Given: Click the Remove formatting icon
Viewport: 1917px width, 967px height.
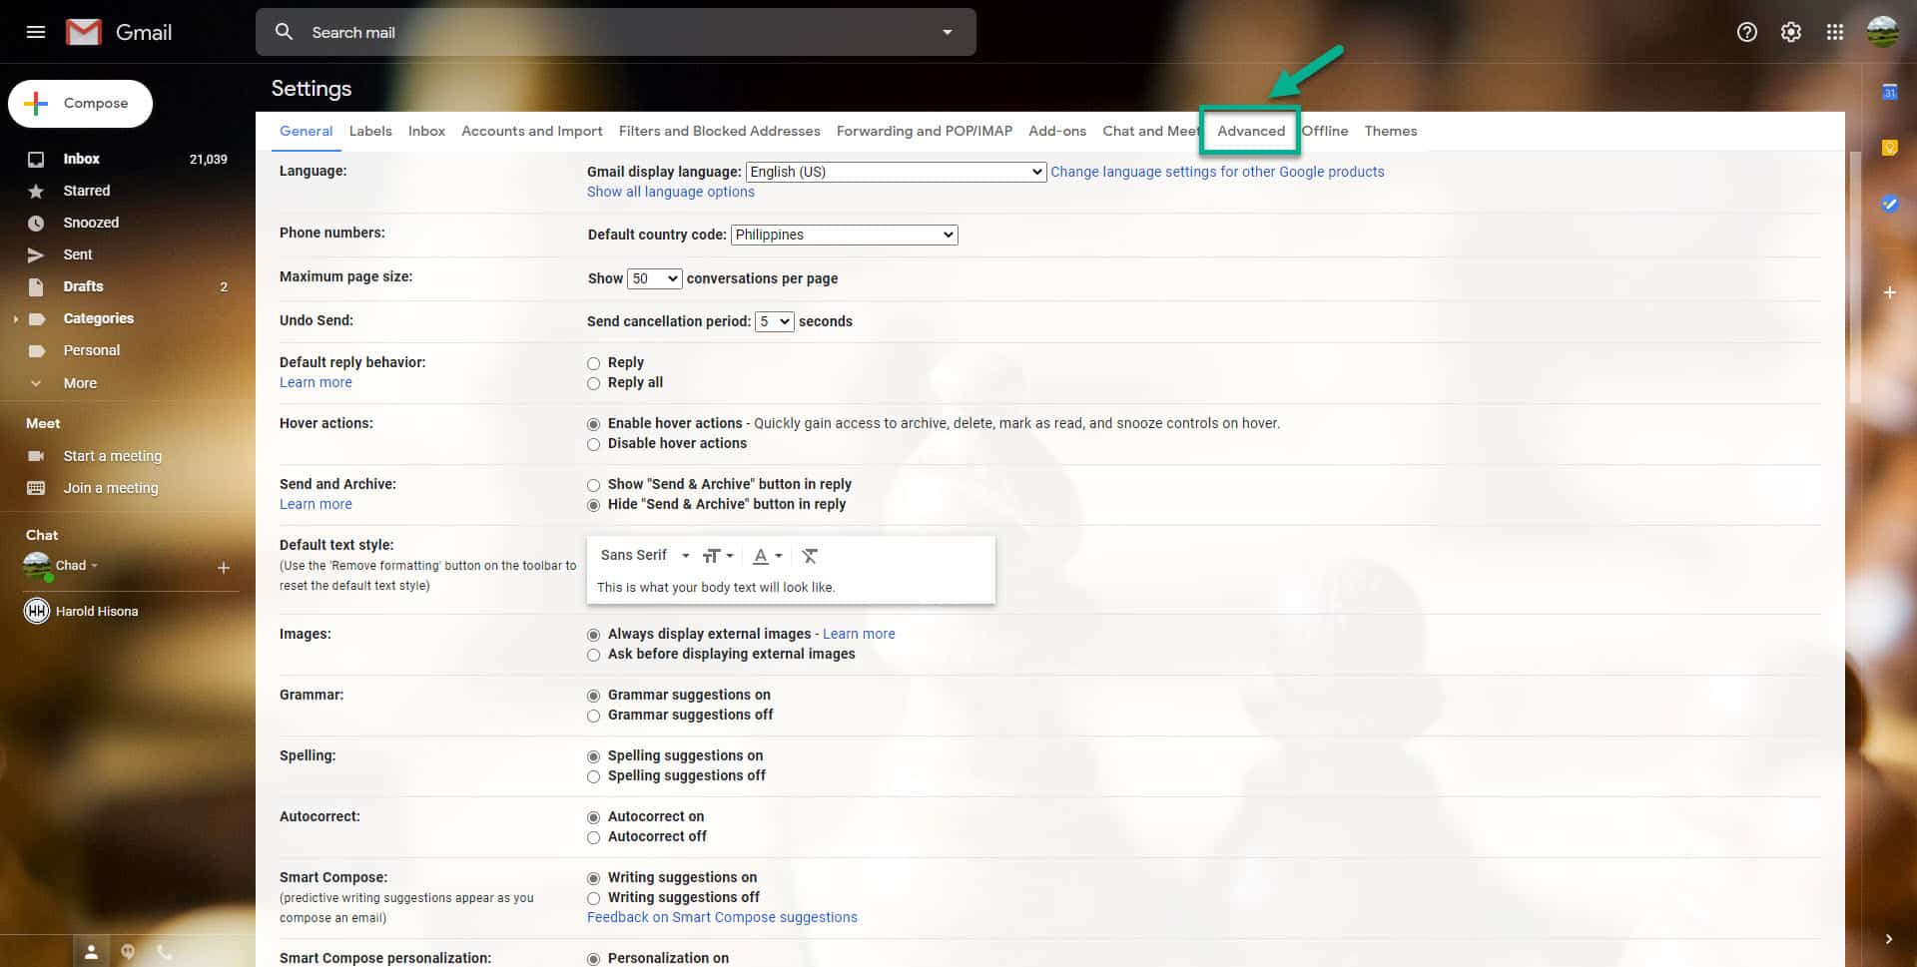Looking at the screenshot, I should pyautogui.click(x=810, y=556).
